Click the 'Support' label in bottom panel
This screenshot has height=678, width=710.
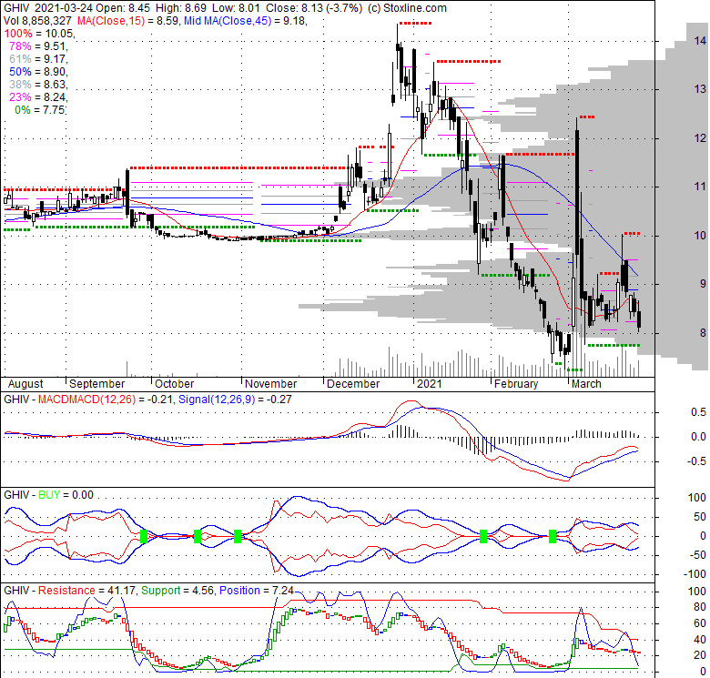pos(161,591)
